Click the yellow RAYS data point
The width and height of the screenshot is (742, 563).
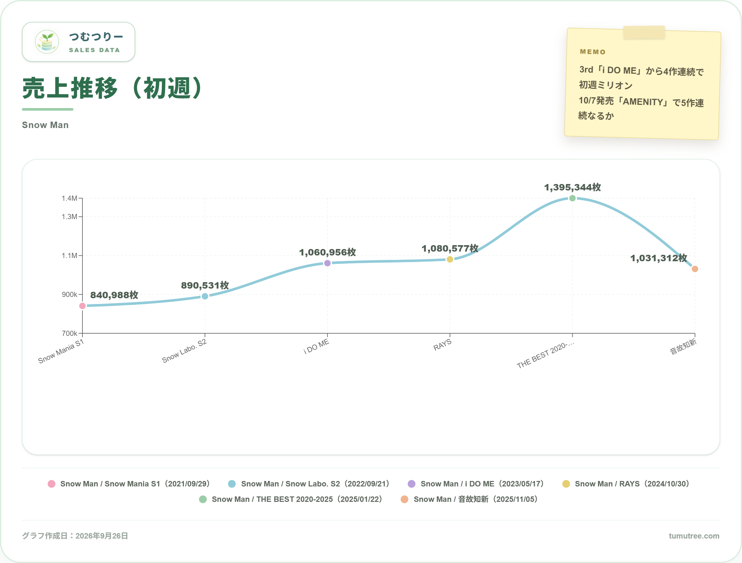tap(450, 259)
